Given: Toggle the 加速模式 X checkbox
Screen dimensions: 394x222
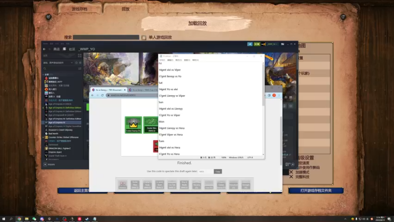Looking at the screenshot, I should [x=291, y=172].
